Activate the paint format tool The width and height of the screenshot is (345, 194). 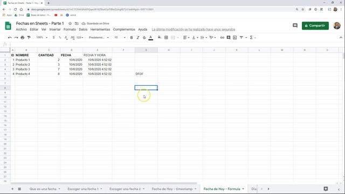[29, 38]
